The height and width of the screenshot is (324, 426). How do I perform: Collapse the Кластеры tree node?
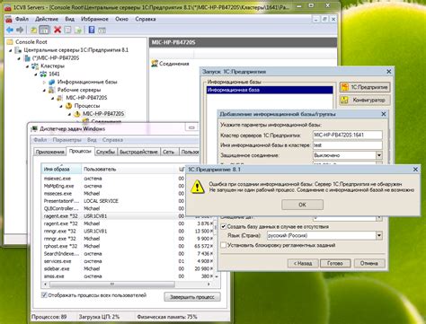pos(27,66)
